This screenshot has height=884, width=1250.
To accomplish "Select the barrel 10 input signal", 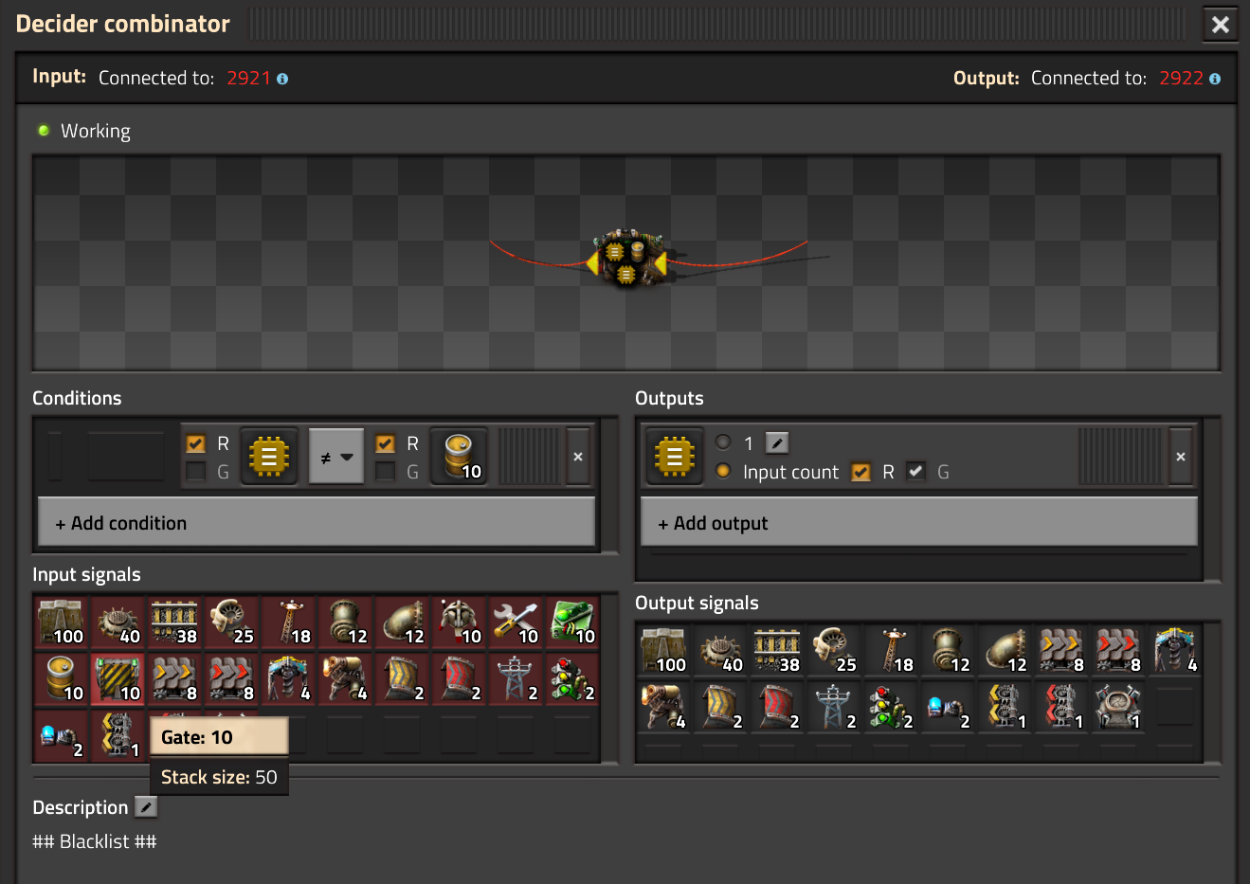I will click(61, 679).
